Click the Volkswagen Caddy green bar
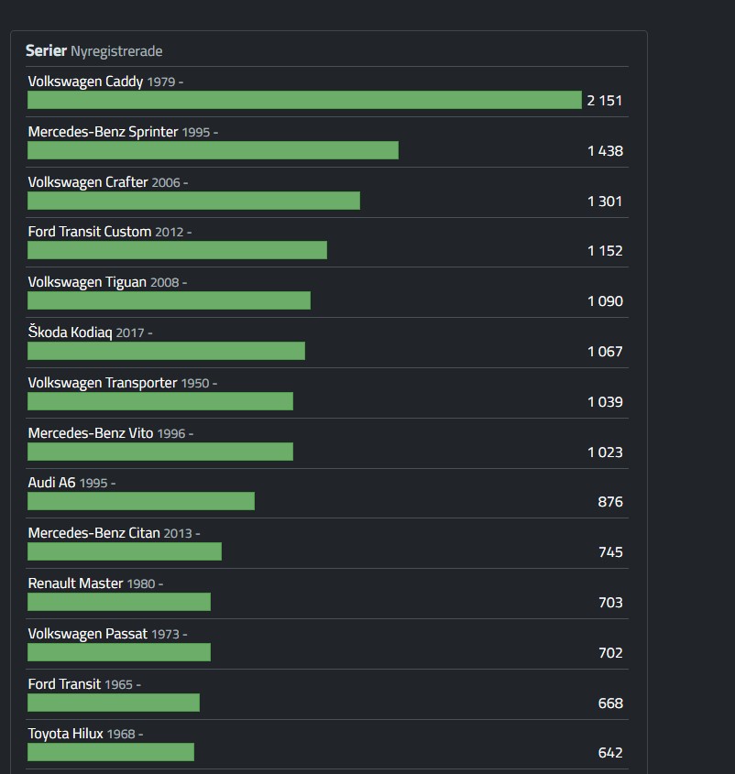The height and width of the screenshot is (774, 735). [305, 100]
